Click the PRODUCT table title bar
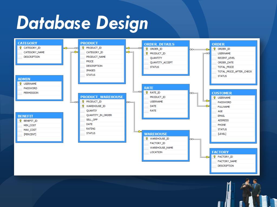 pos(102,43)
